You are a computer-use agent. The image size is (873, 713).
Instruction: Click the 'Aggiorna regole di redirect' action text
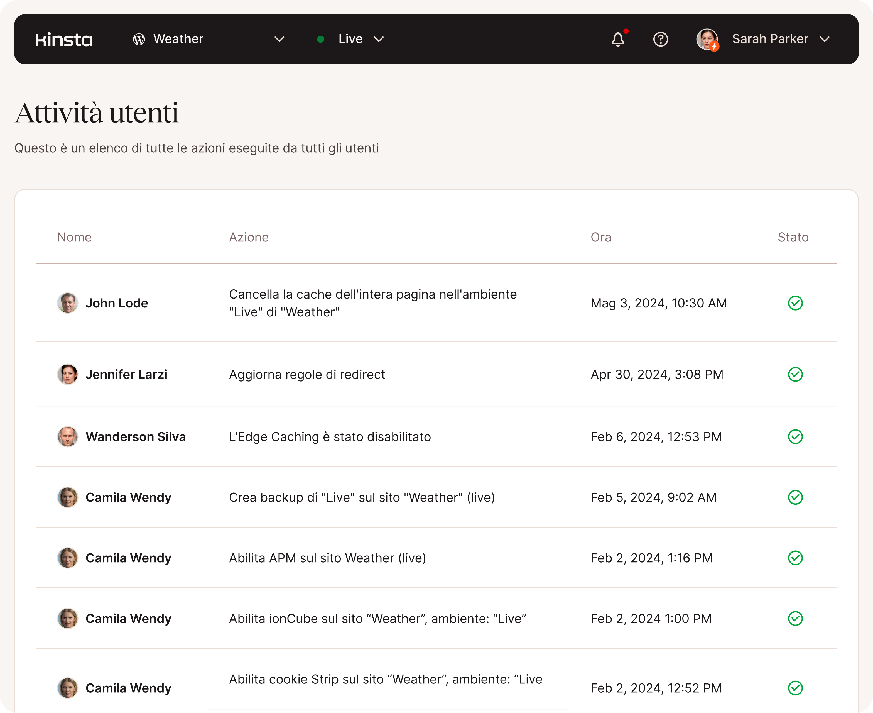pos(306,374)
